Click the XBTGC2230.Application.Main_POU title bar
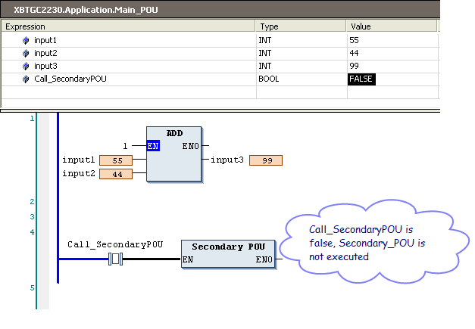This screenshot has width=475, height=329. point(220,10)
